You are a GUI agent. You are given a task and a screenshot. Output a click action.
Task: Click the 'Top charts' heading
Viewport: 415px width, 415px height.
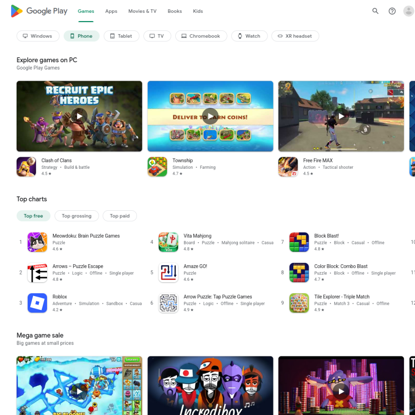tap(32, 199)
